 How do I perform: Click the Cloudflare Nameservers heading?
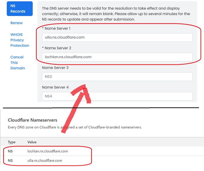pos(32,120)
